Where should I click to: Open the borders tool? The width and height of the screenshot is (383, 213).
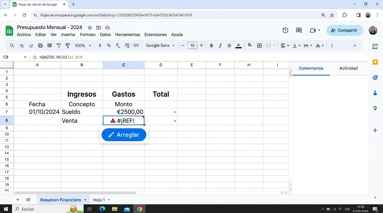coord(259,45)
